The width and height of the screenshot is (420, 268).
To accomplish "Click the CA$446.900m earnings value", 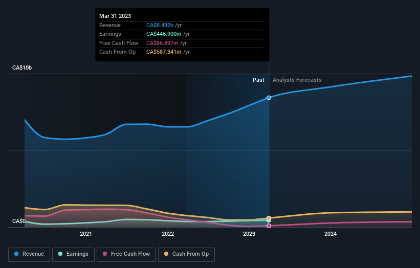I will 164,34.
